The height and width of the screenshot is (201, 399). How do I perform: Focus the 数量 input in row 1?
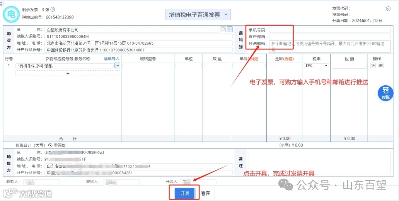pyautogui.click(x=217, y=66)
